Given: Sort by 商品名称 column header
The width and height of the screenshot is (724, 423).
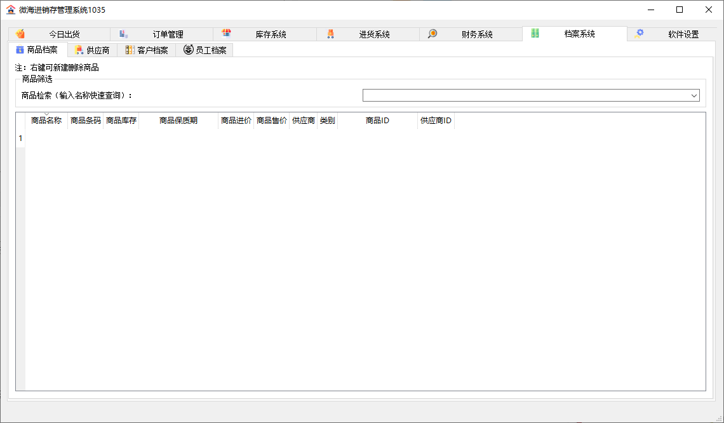Looking at the screenshot, I should [46, 121].
